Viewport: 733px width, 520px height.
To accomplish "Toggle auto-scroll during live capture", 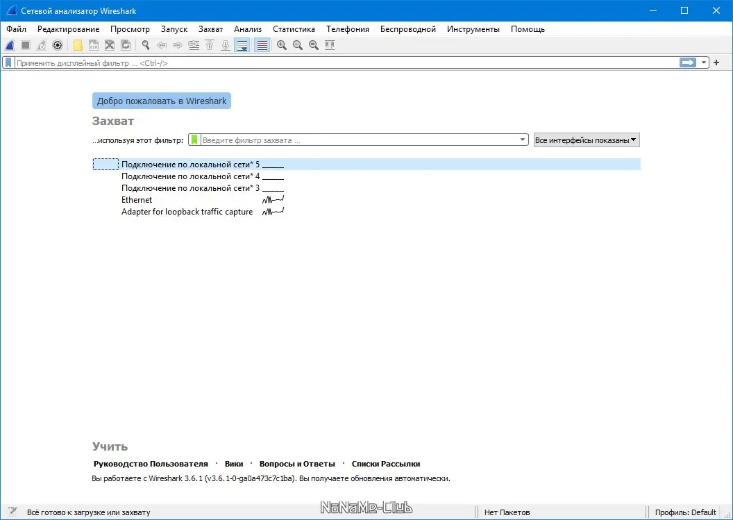I will coord(242,45).
